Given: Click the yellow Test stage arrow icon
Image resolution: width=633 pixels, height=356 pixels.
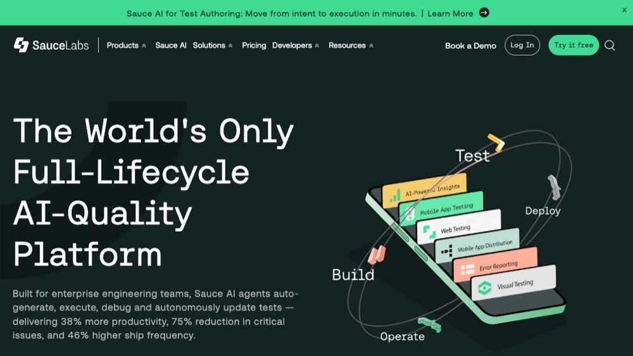Looking at the screenshot, I should pos(496,143).
